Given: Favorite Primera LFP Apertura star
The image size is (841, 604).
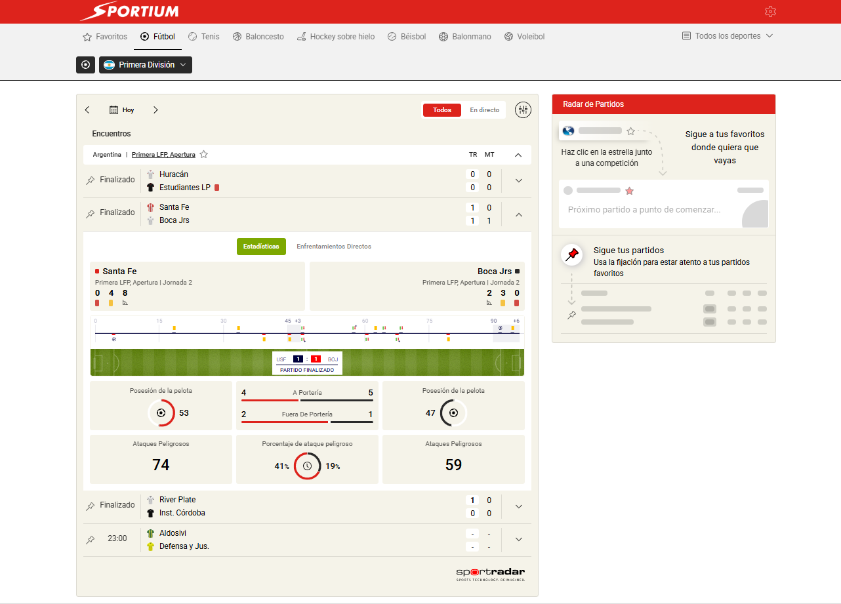Looking at the screenshot, I should pos(204,155).
